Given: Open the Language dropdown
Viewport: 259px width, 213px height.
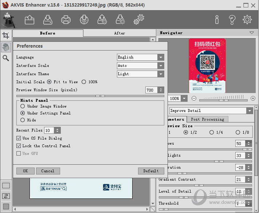Looking at the screenshot, I should pos(141,57).
